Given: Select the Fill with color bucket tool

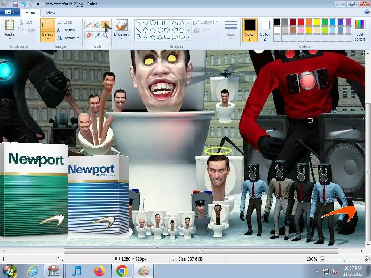Looking at the screenshot, I should point(97,25).
